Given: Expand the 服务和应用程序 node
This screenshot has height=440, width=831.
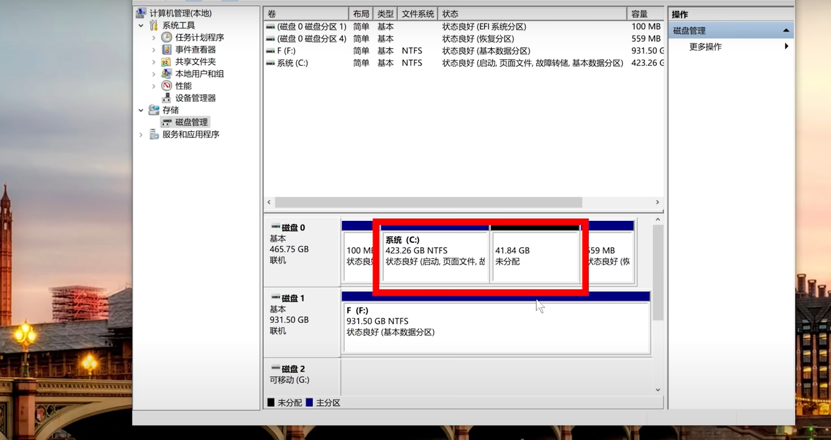Looking at the screenshot, I should (x=141, y=134).
